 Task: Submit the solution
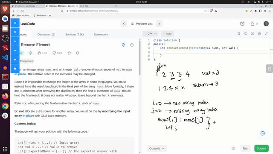tap(261, 148)
